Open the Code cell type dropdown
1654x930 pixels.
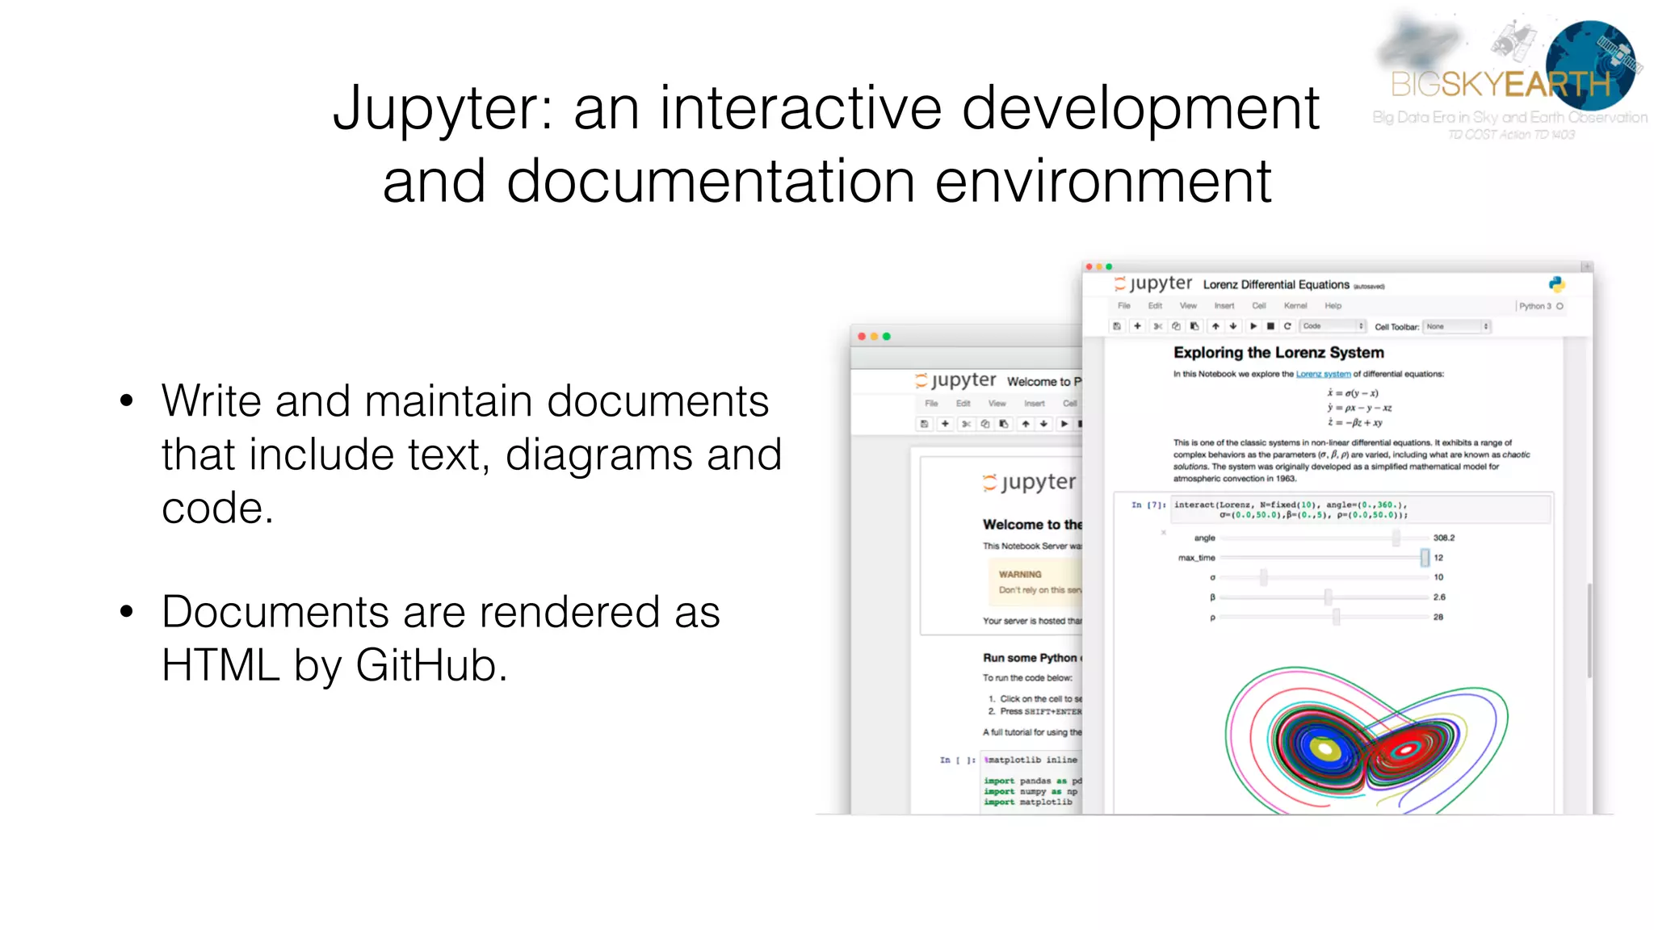pos(1333,326)
